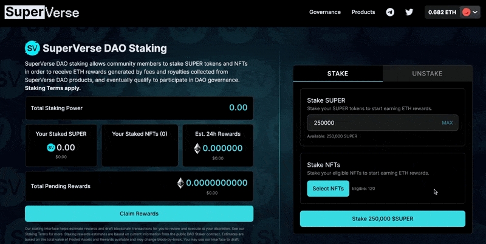
Task: Click the Select NFTs button
Action: [x=328, y=189]
